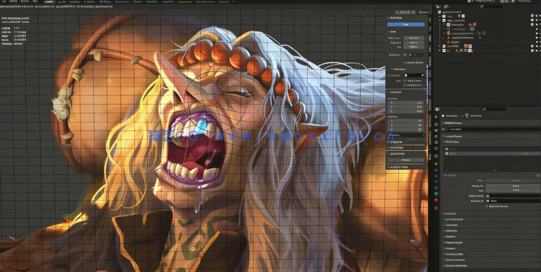Click the blue button in the viewport sidebar
The height and width of the screenshot is (272, 541).
point(406,24)
